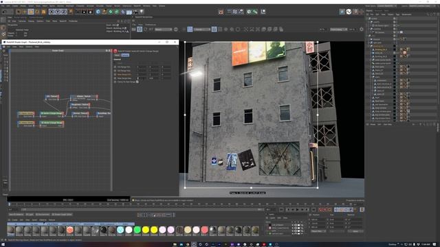
Task: Jump to the timeline end
Action: 313,209
